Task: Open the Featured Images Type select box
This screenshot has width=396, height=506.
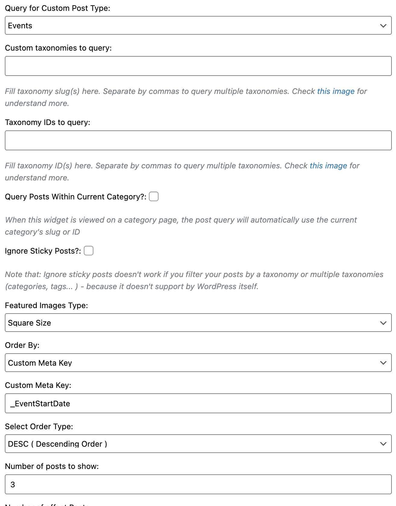Action: click(x=193, y=323)
